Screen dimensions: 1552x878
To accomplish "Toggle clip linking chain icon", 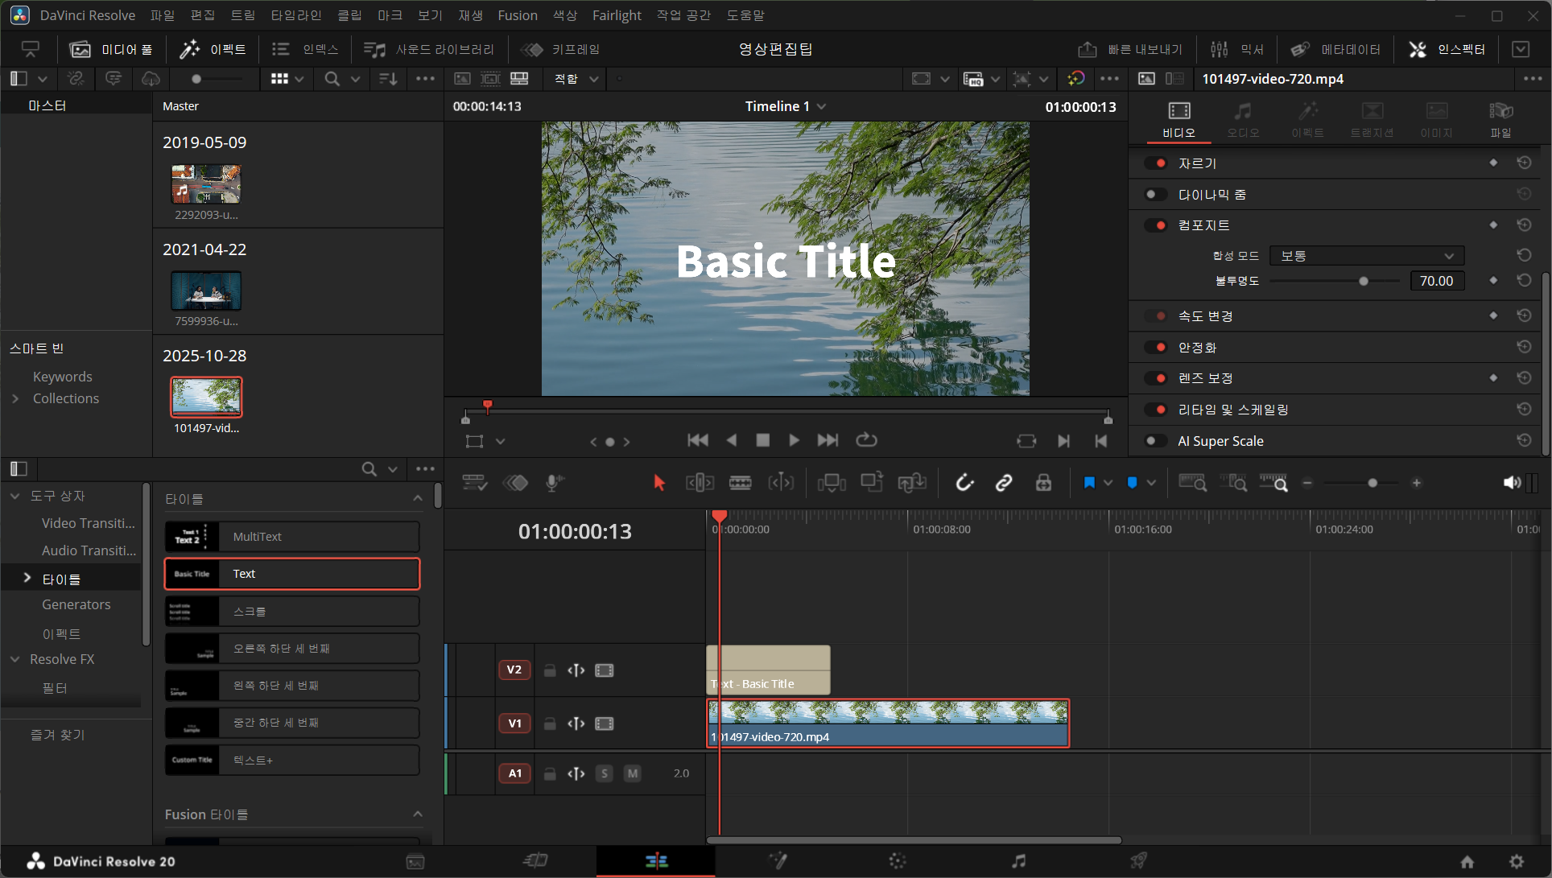I will (1004, 483).
